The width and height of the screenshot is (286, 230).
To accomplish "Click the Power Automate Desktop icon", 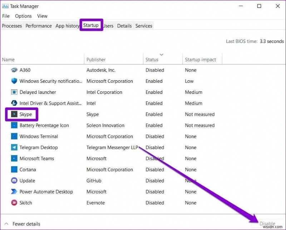I will pos(14,192).
